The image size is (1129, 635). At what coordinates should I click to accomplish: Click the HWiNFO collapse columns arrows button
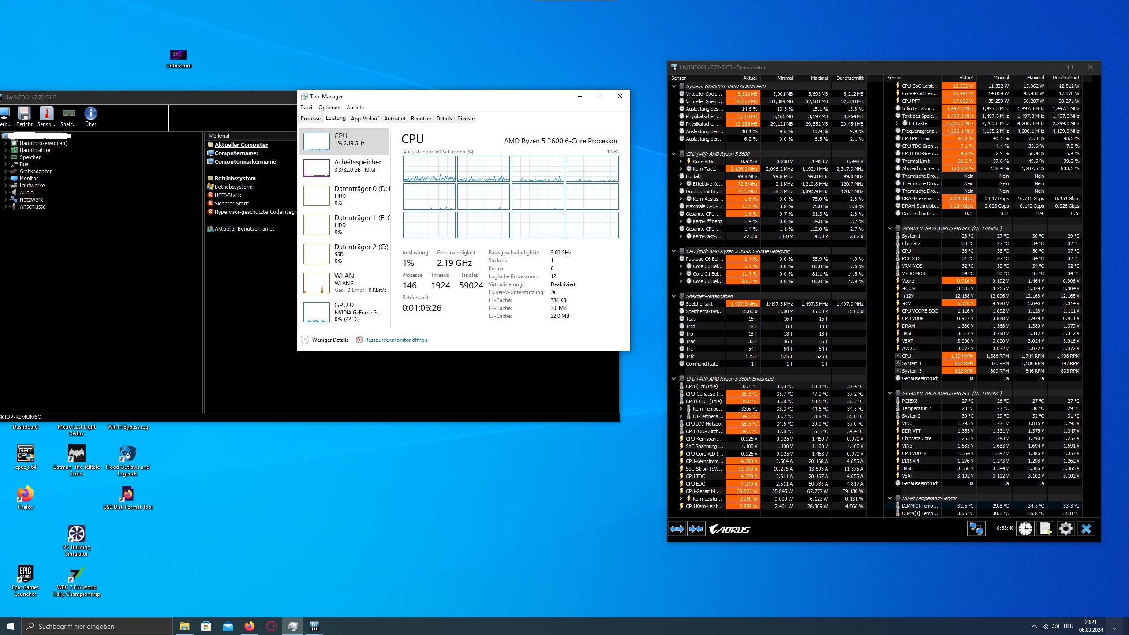(x=696, y=529)
